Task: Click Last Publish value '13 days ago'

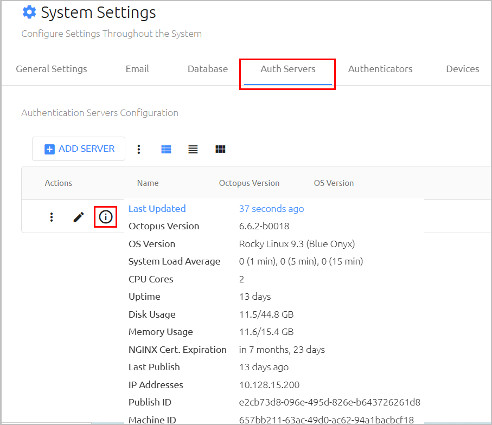Action: click(x=264, y=368)
